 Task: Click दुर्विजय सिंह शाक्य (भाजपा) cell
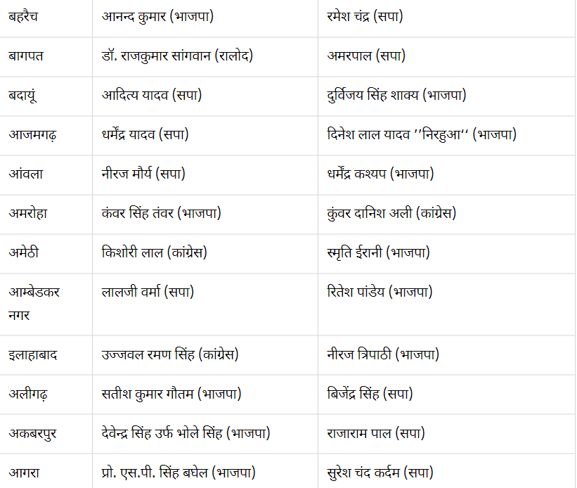(396, 96)
